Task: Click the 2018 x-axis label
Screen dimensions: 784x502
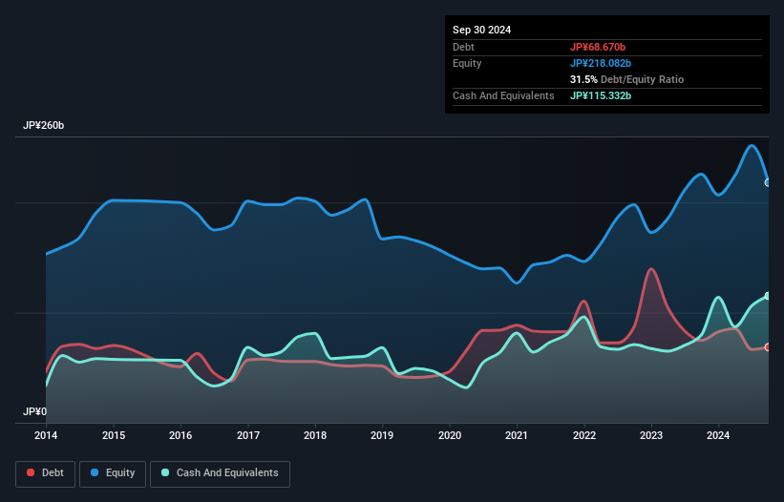Action: [315, 435]
